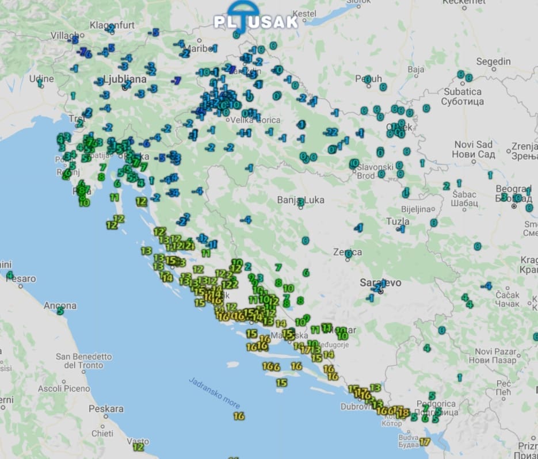Open the 2 marker left of Šabac
The width and height of the screenshot is (538, 459).
pos(446,186)
